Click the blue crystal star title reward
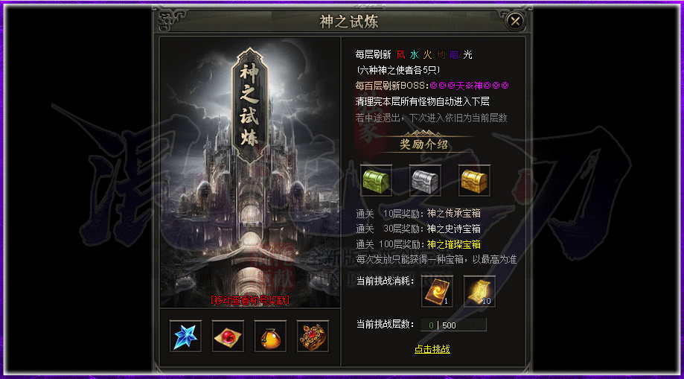Viewport: 684px width, 379px height. 185,337
